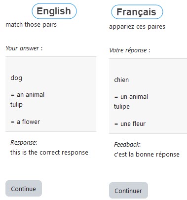Screen dimensions: 187x200
Task: Select '= une fleur' answer text
Action: (x=130, y=124)
